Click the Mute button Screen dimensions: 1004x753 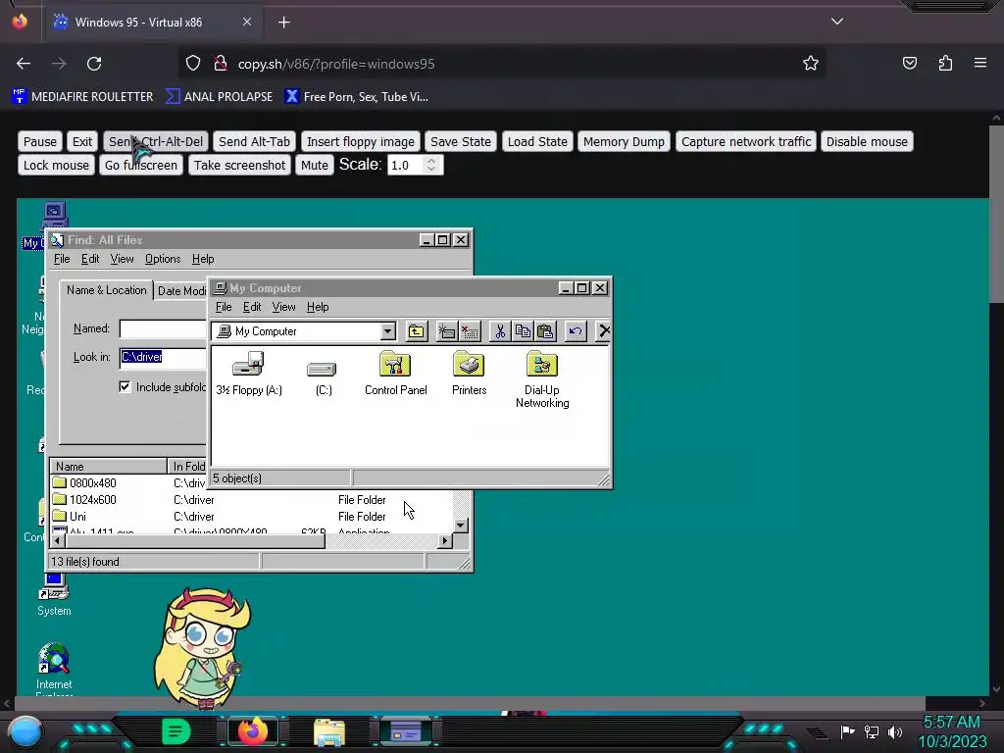tap(315, 165)
